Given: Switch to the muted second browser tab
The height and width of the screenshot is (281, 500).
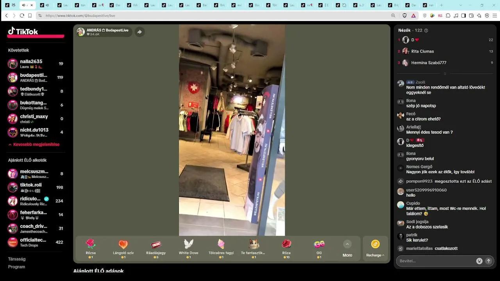Looking at the screenshot, I should coord(45,5).
